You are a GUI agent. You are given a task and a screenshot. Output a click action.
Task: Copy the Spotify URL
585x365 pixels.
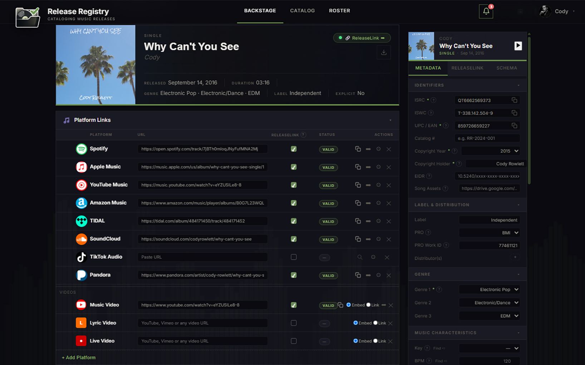point(358,149)
